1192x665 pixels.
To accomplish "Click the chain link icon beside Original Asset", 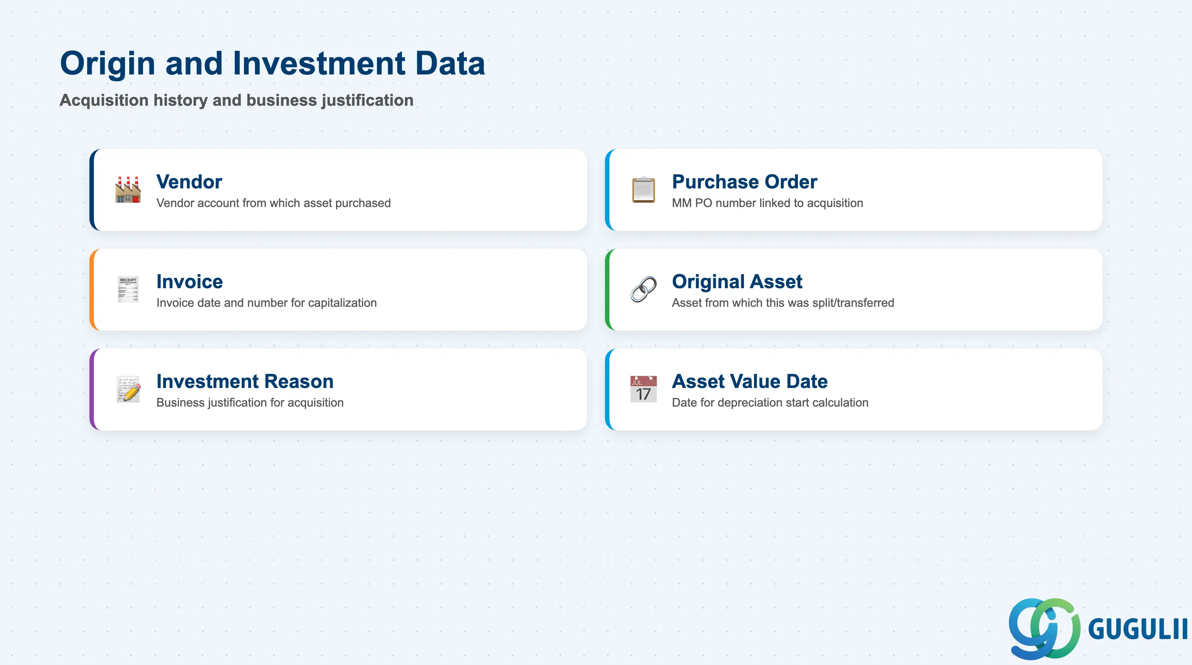I will (643, 289).
